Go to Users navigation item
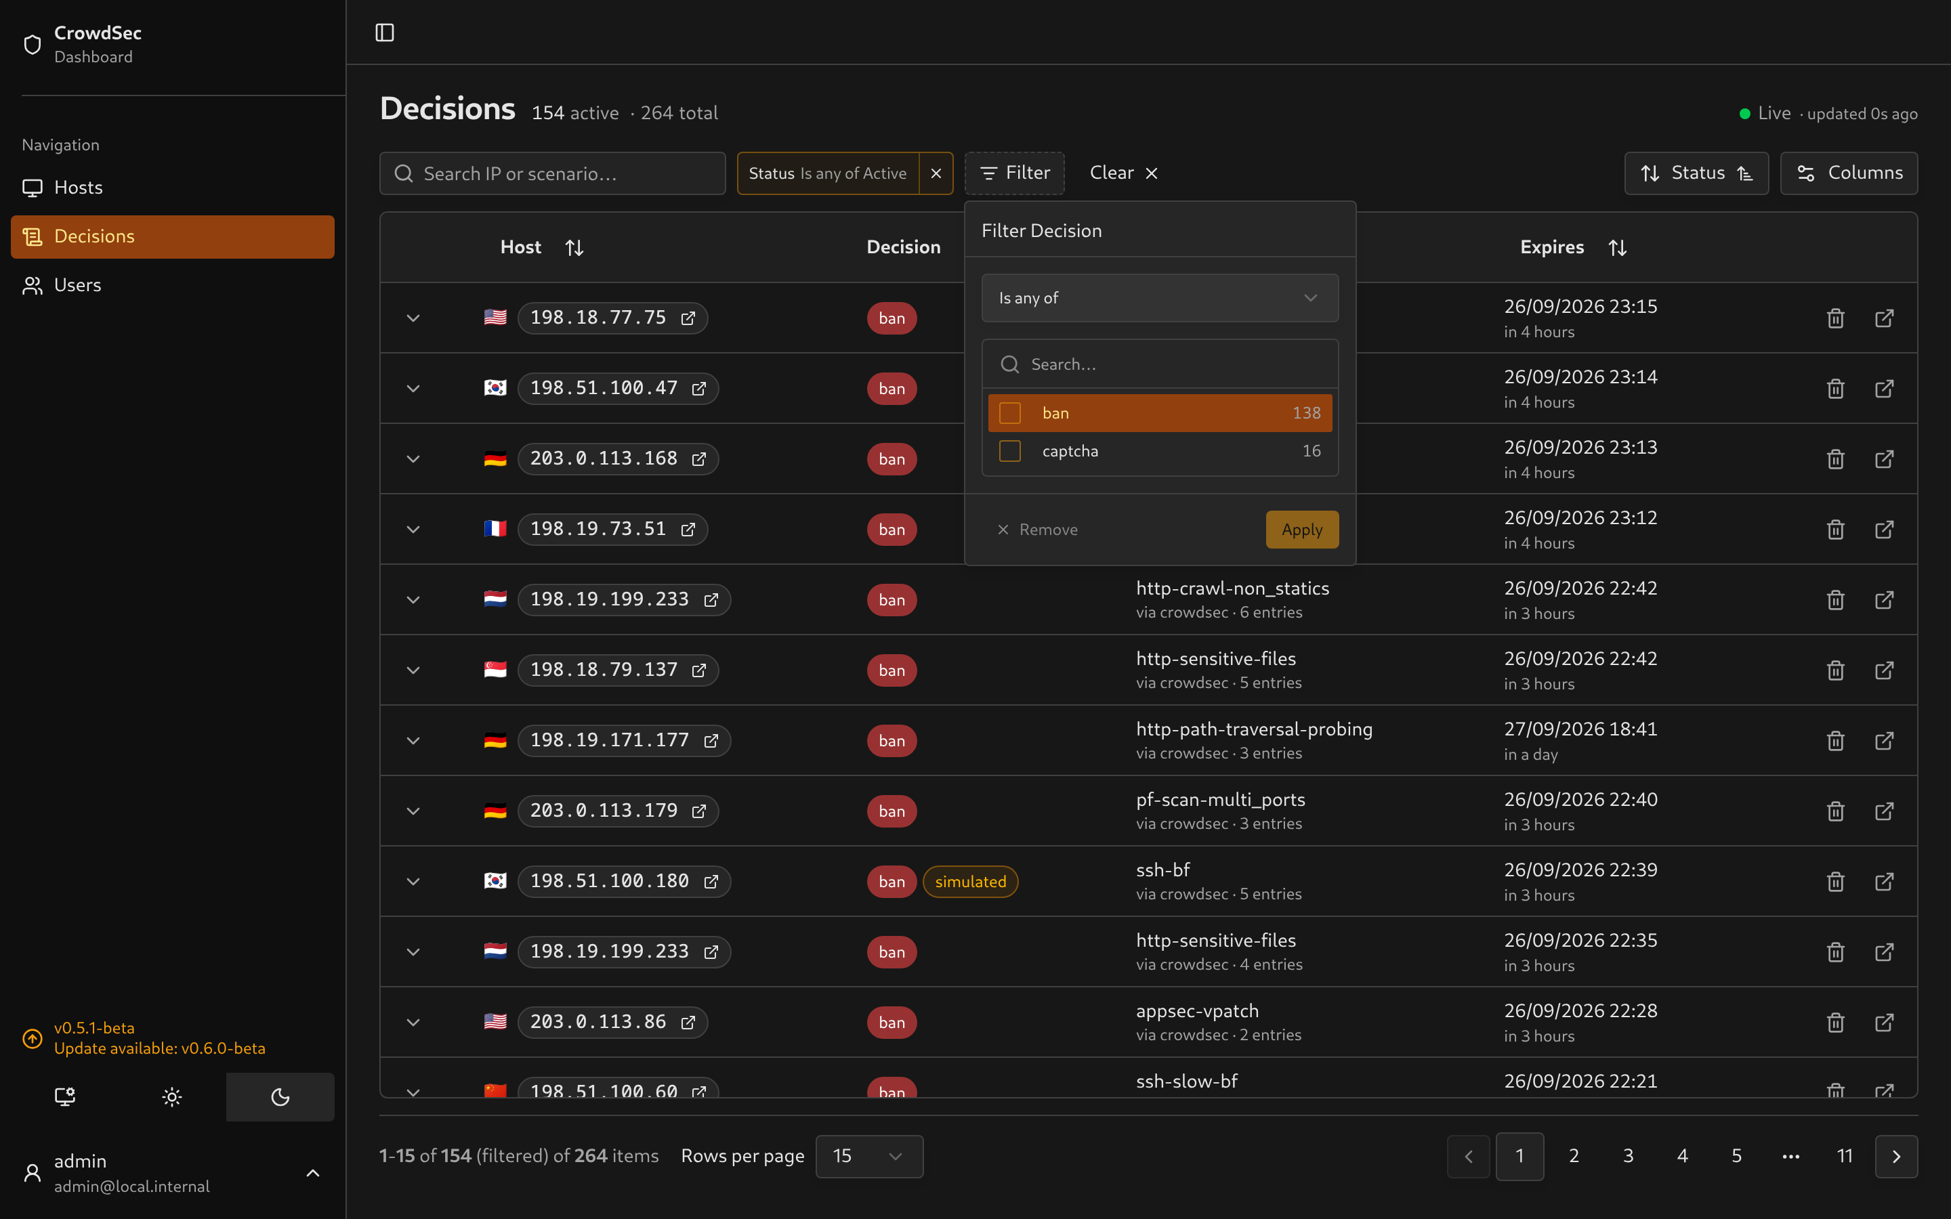The width and height of the screenshot is (1951, 1219). (x=173, y=285)
